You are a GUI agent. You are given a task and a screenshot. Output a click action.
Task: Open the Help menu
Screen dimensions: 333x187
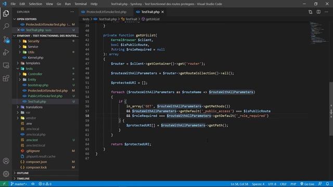94,4
